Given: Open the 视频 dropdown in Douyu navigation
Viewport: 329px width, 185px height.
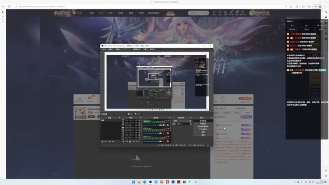Looking at the screenshot, I should pos(121,13).
